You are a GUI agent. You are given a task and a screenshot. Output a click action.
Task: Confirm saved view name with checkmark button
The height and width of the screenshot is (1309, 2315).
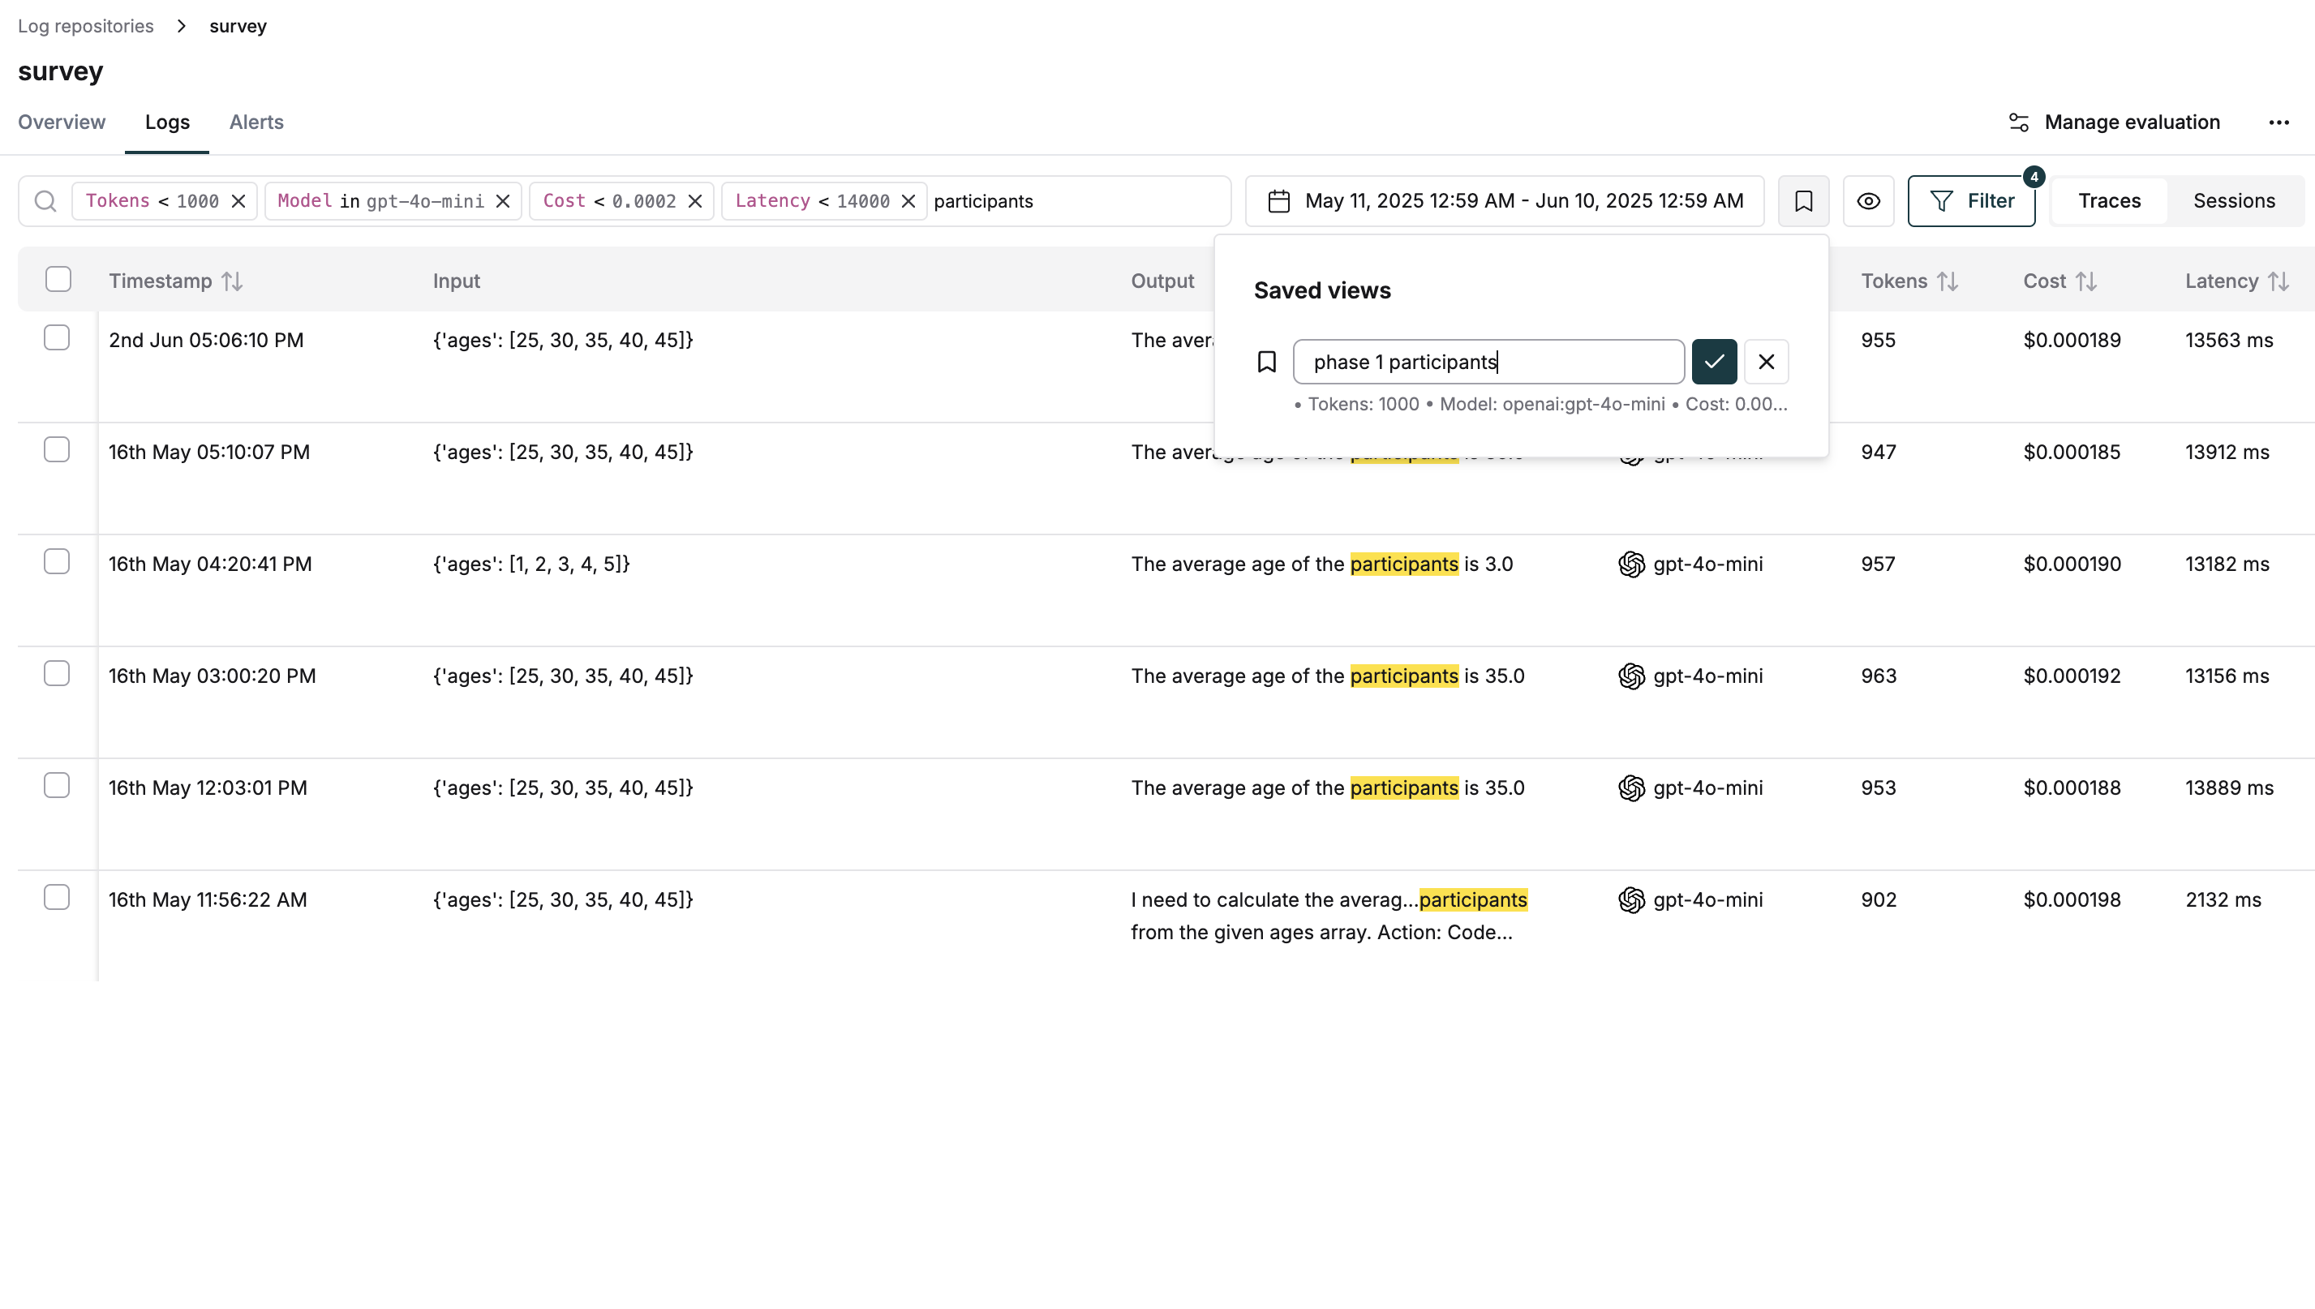coord(1714,362)
